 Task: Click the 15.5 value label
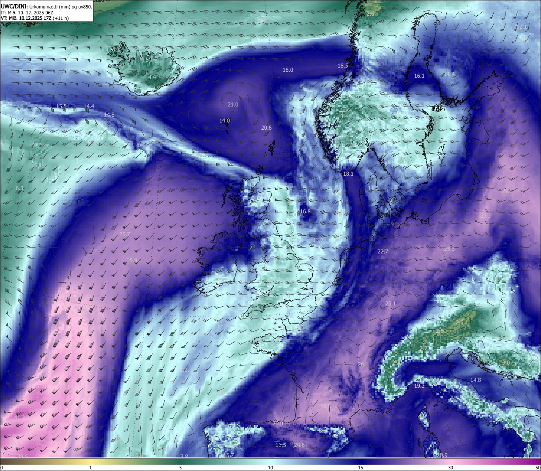click(x=62, y=106)
